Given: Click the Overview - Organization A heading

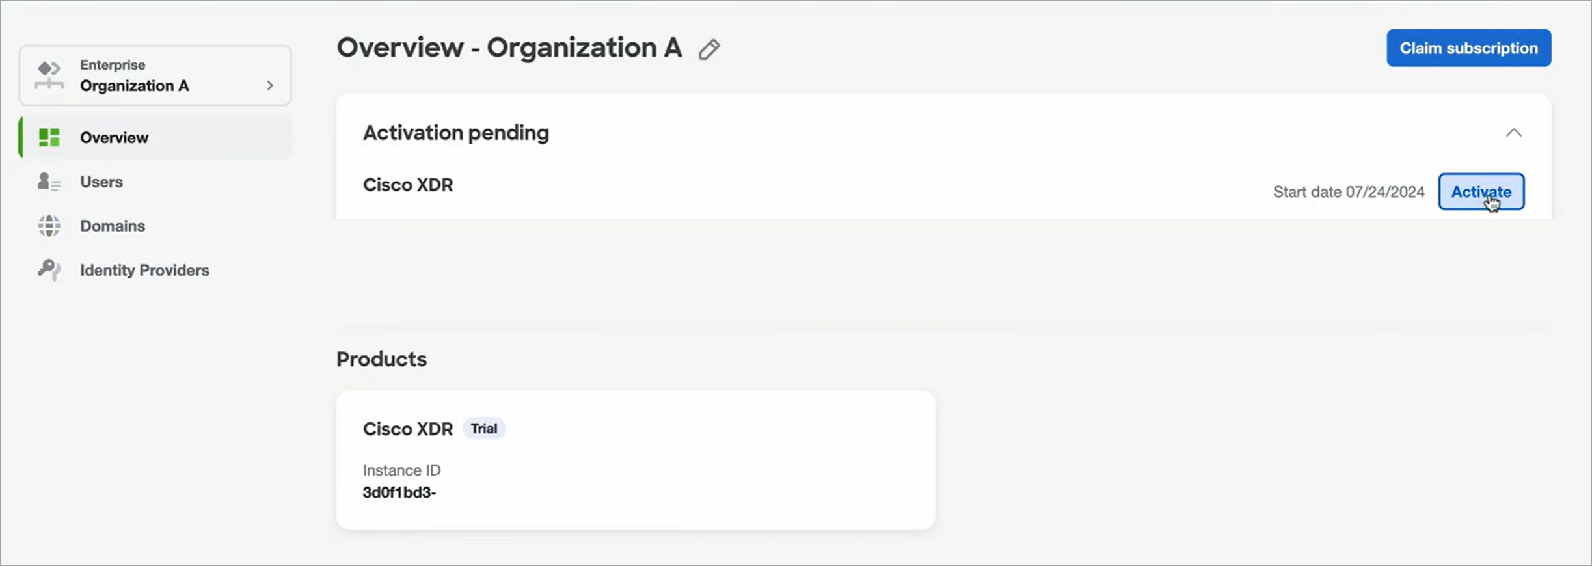Looking at the screenshot, I should tap(509, 47).
